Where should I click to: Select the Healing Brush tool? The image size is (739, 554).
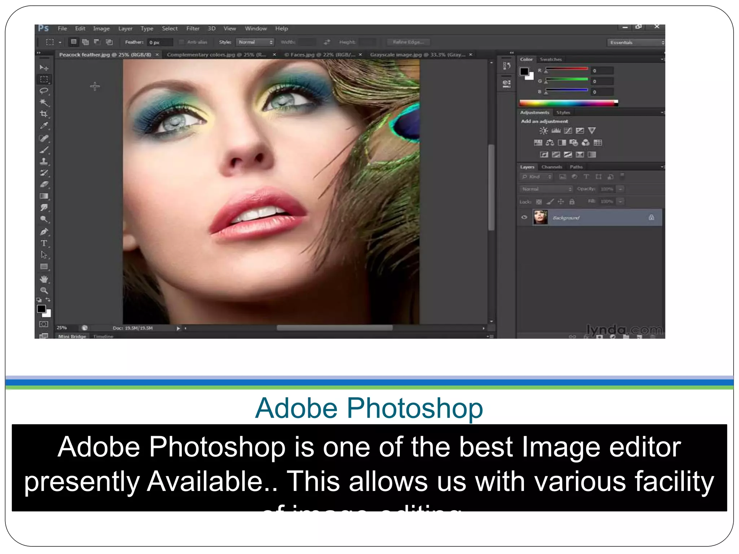tap(44, 138)
